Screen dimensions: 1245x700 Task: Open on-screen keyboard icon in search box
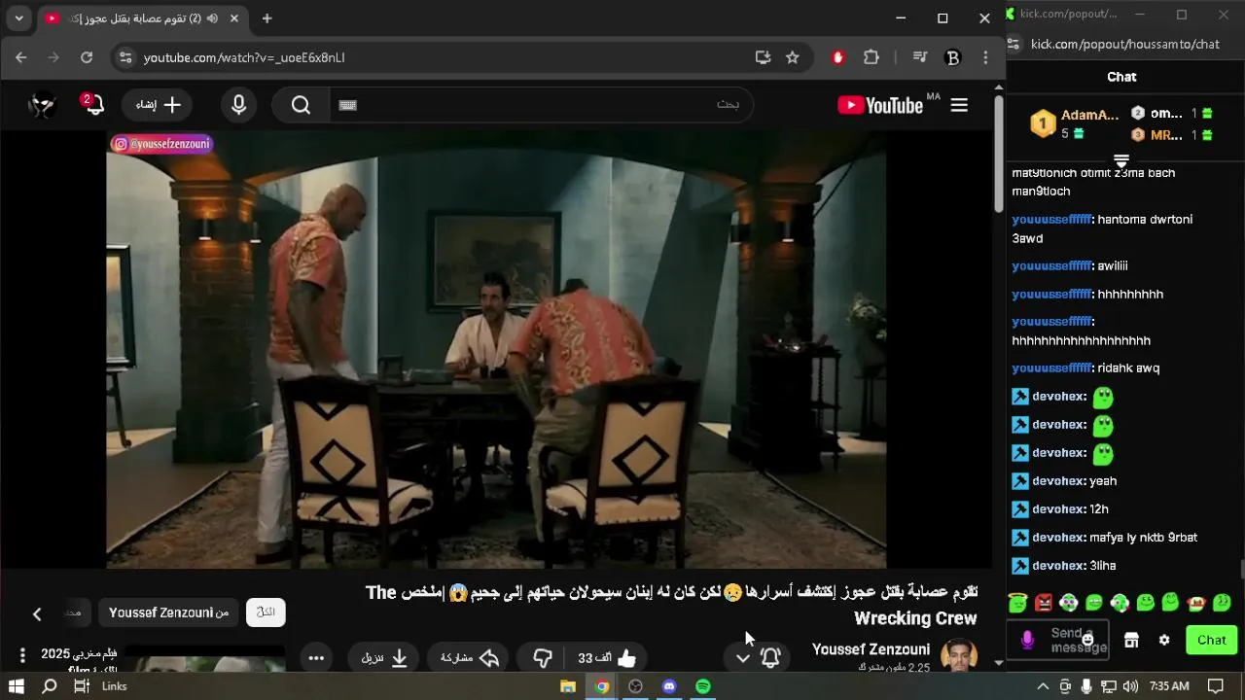coord(348,105)
